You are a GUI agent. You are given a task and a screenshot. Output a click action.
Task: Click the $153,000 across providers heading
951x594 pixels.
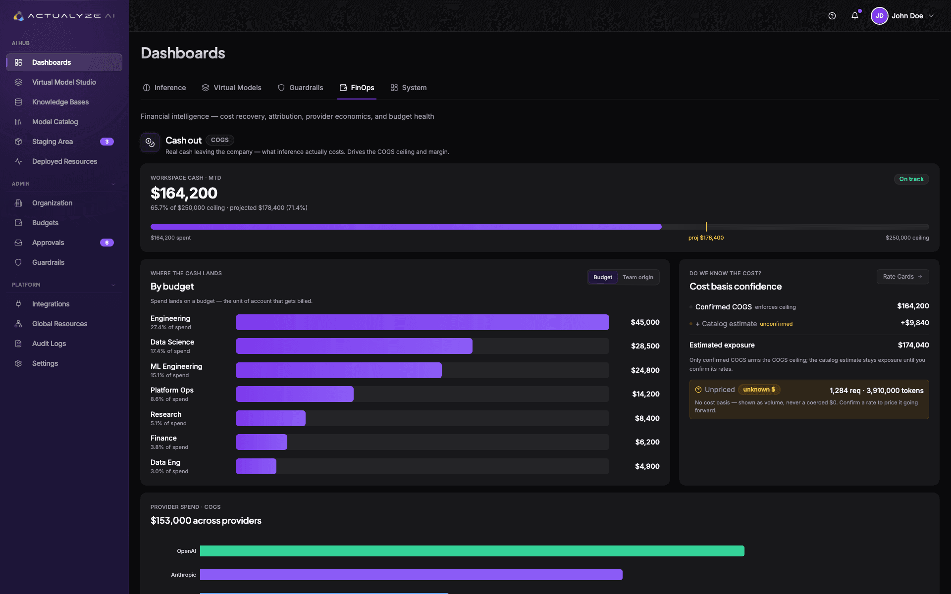206,520
